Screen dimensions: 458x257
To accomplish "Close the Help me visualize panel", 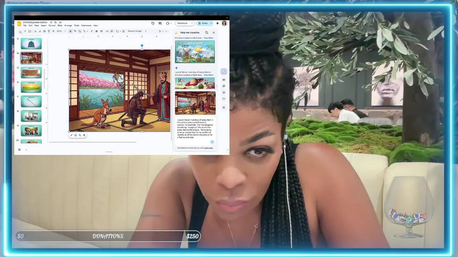I will (x=214, y=32).
